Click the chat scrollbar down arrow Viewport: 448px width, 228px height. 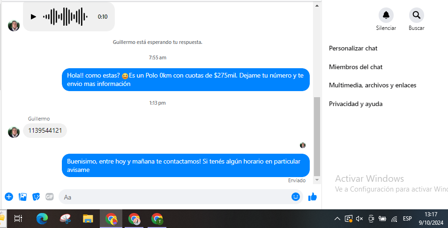coord(317,180)
